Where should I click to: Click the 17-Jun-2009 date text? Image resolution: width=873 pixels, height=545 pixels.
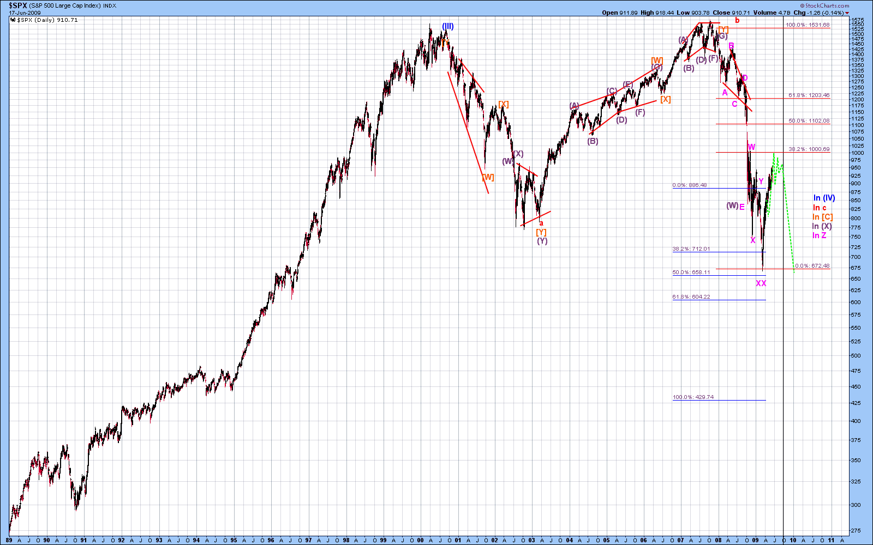pos(25,13)
